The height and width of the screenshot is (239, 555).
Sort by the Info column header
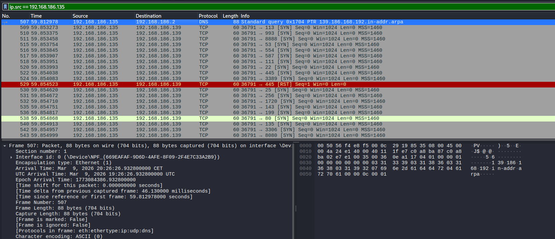pos(397,16)
